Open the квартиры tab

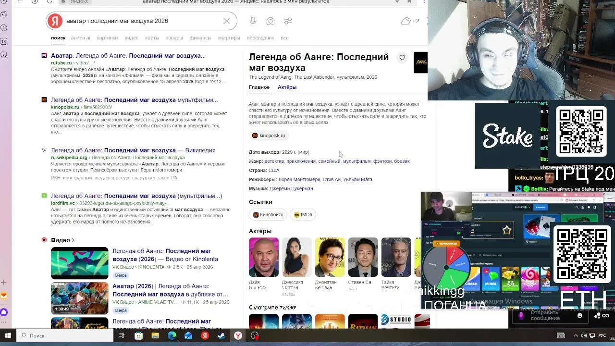click(229, 38)
